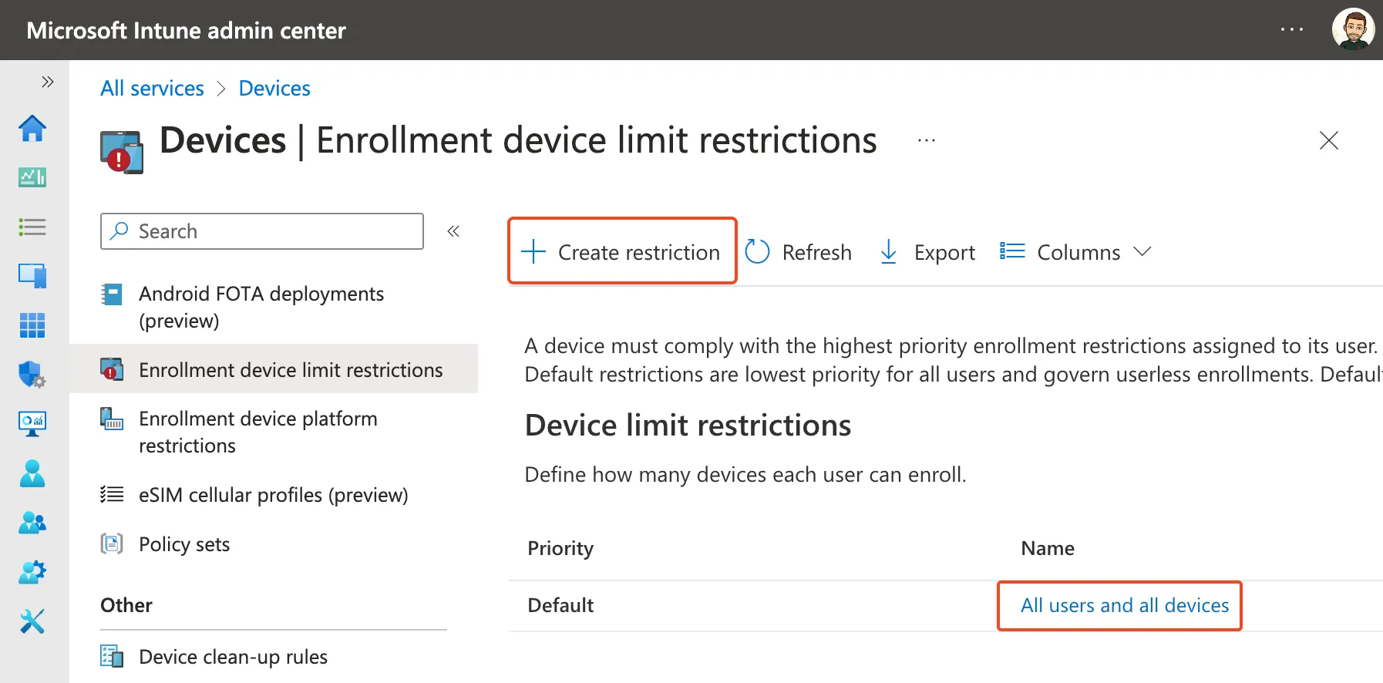Collapse the devices menu with double-left chevron
Screen dimensions: 1383x683
(453, 231)
